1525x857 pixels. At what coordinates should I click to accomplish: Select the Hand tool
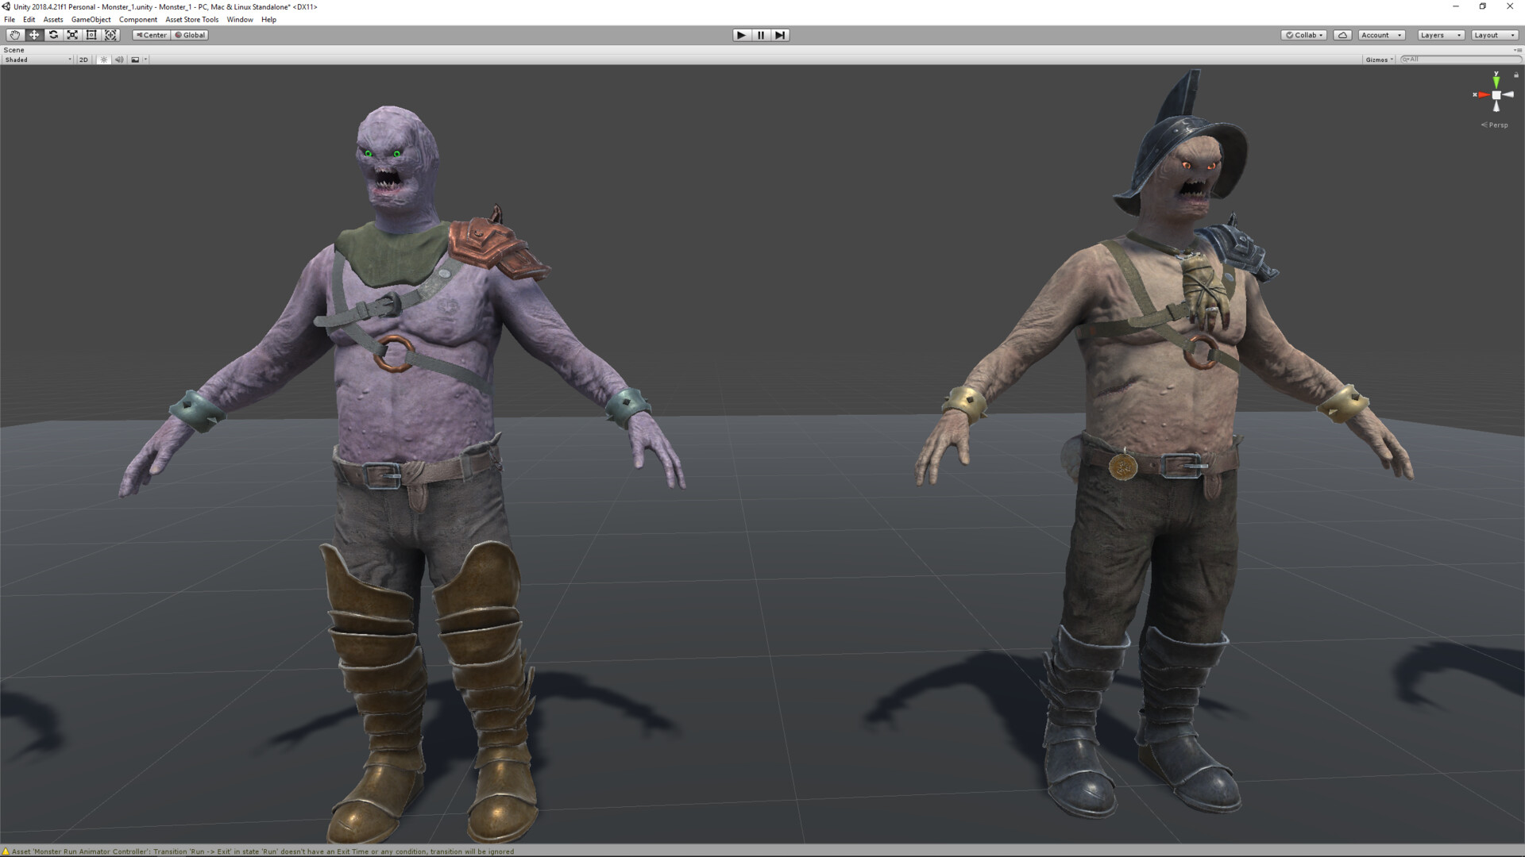click(x=15, y=35)
